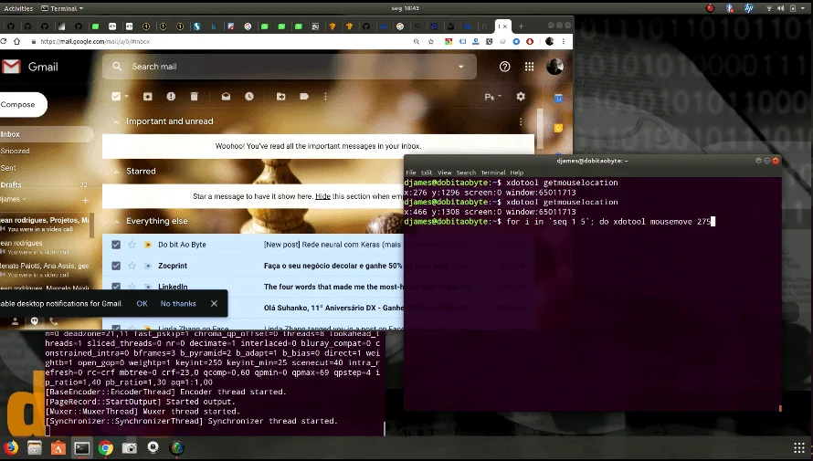Open the More options dots in Gmail toolbar
813x461 pixels.
click(x=325, y=97)
